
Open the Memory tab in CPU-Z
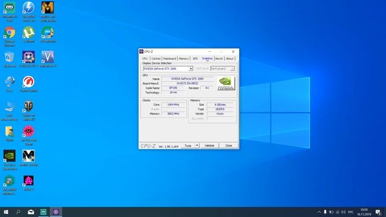pyautogui.click(x=183, y=58)
